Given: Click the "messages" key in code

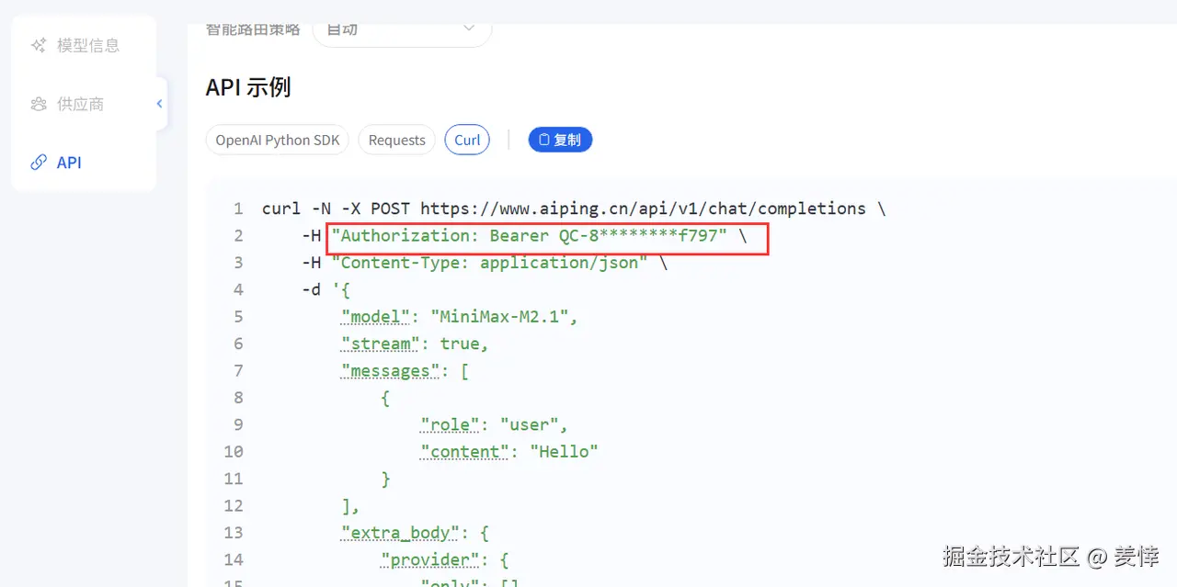Looking at the screenshot, I should [x=391, y=370].
